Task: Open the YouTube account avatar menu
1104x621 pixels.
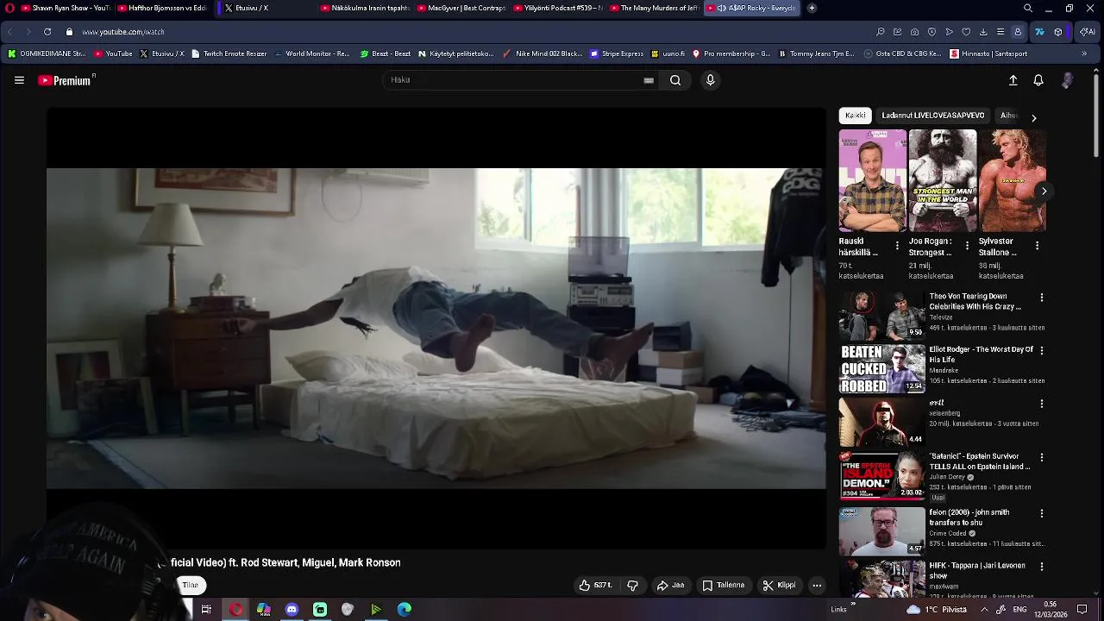Action: tap(1067, 80)
